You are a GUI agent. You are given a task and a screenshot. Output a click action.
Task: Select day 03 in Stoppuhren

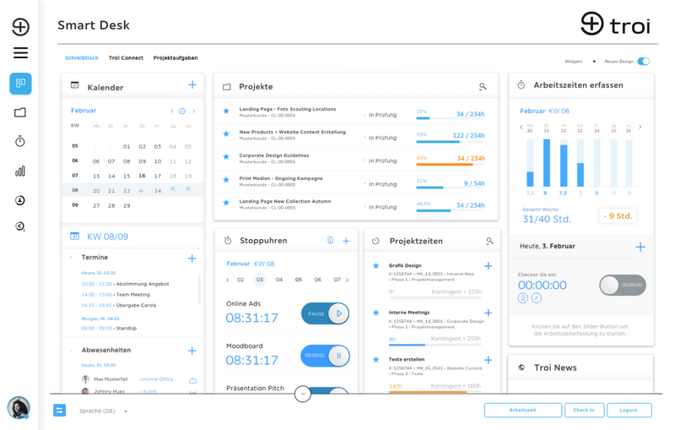(260, 280)
